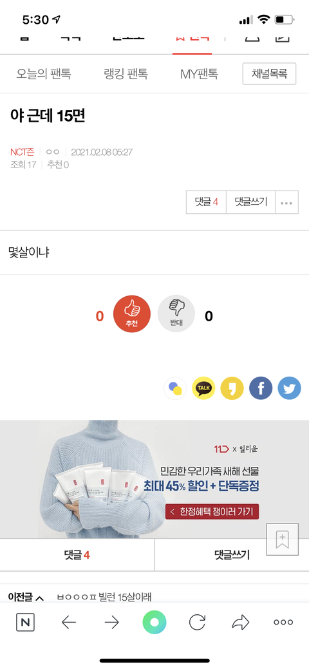The height and width of the screenshot is (669, 309).
Task: Go back with the browser's left arrow
Action: [x=69, y=623]
